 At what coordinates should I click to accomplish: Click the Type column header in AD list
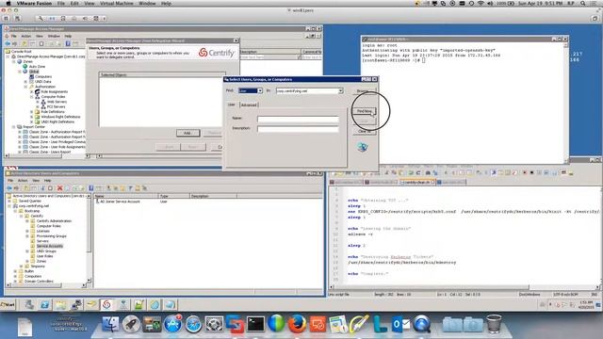pos(173,196)
